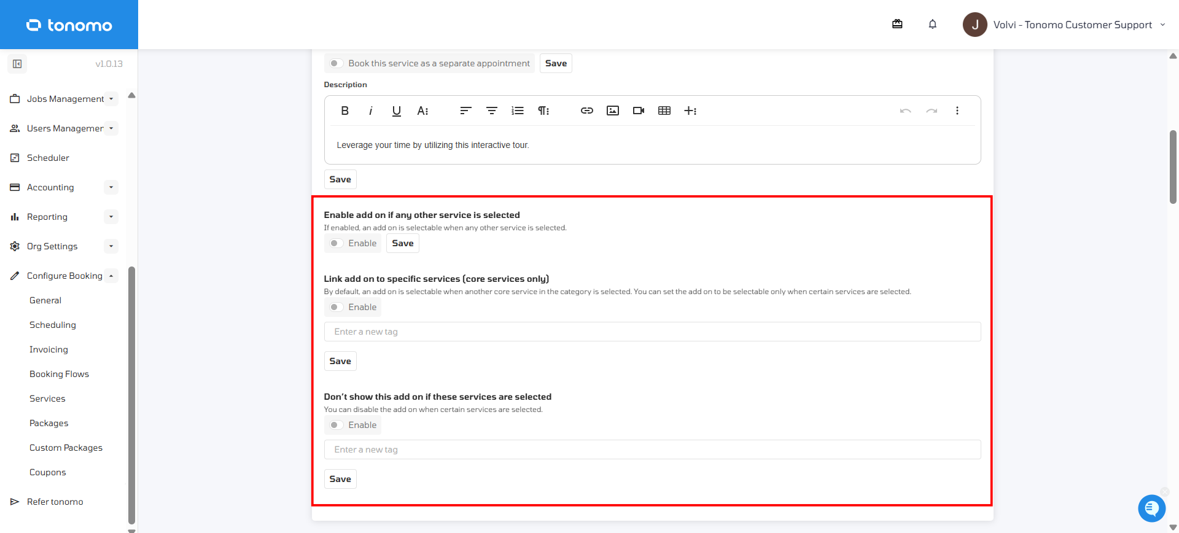Click tag field under Don't show this add on
Screen dimensions: 1179x533
[652, 449]
